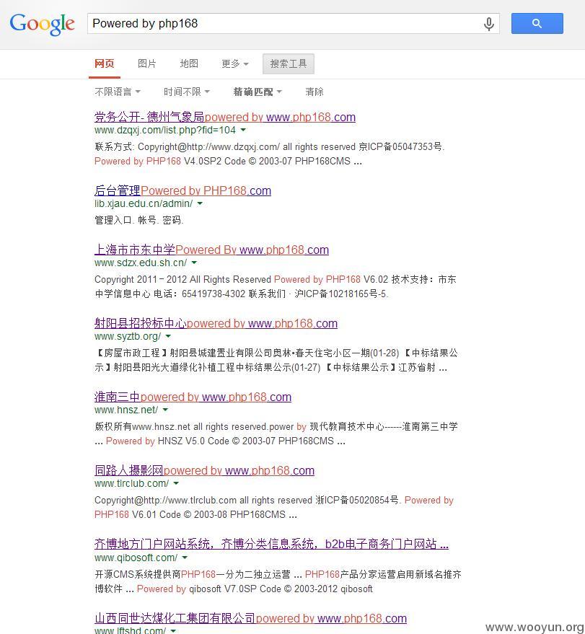Click the blue magnifier search button
The image size is (585, 634).
point(537,23)
